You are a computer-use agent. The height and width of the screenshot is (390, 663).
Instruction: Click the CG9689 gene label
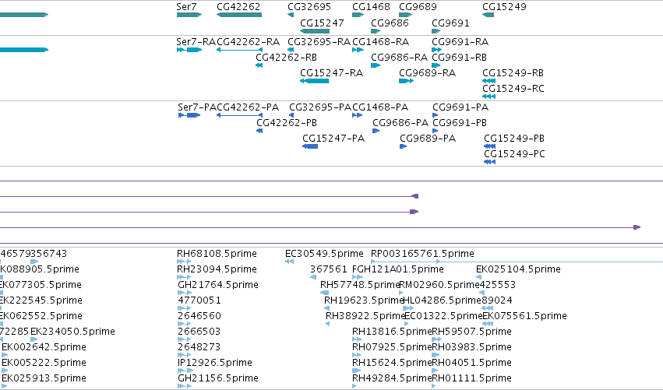coord(418,7)
